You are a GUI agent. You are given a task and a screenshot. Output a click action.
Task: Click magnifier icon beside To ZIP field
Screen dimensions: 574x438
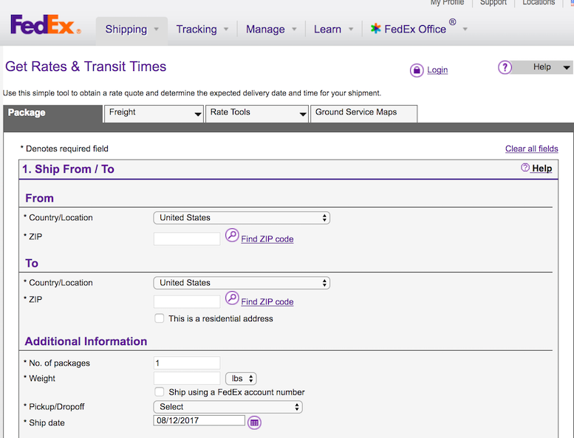(232, 298)
